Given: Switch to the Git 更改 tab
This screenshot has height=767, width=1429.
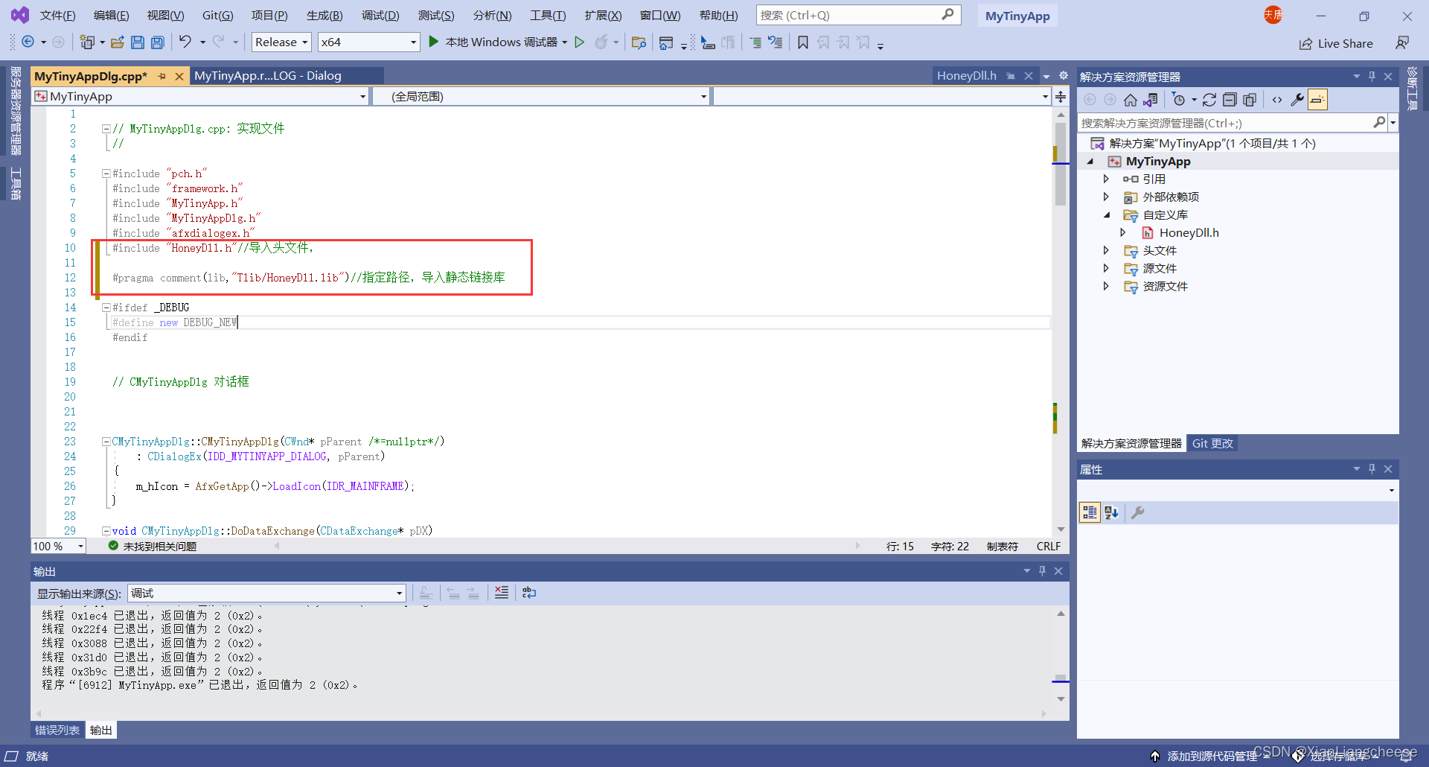Looking at the screenshot, I should pos(1212,443).
